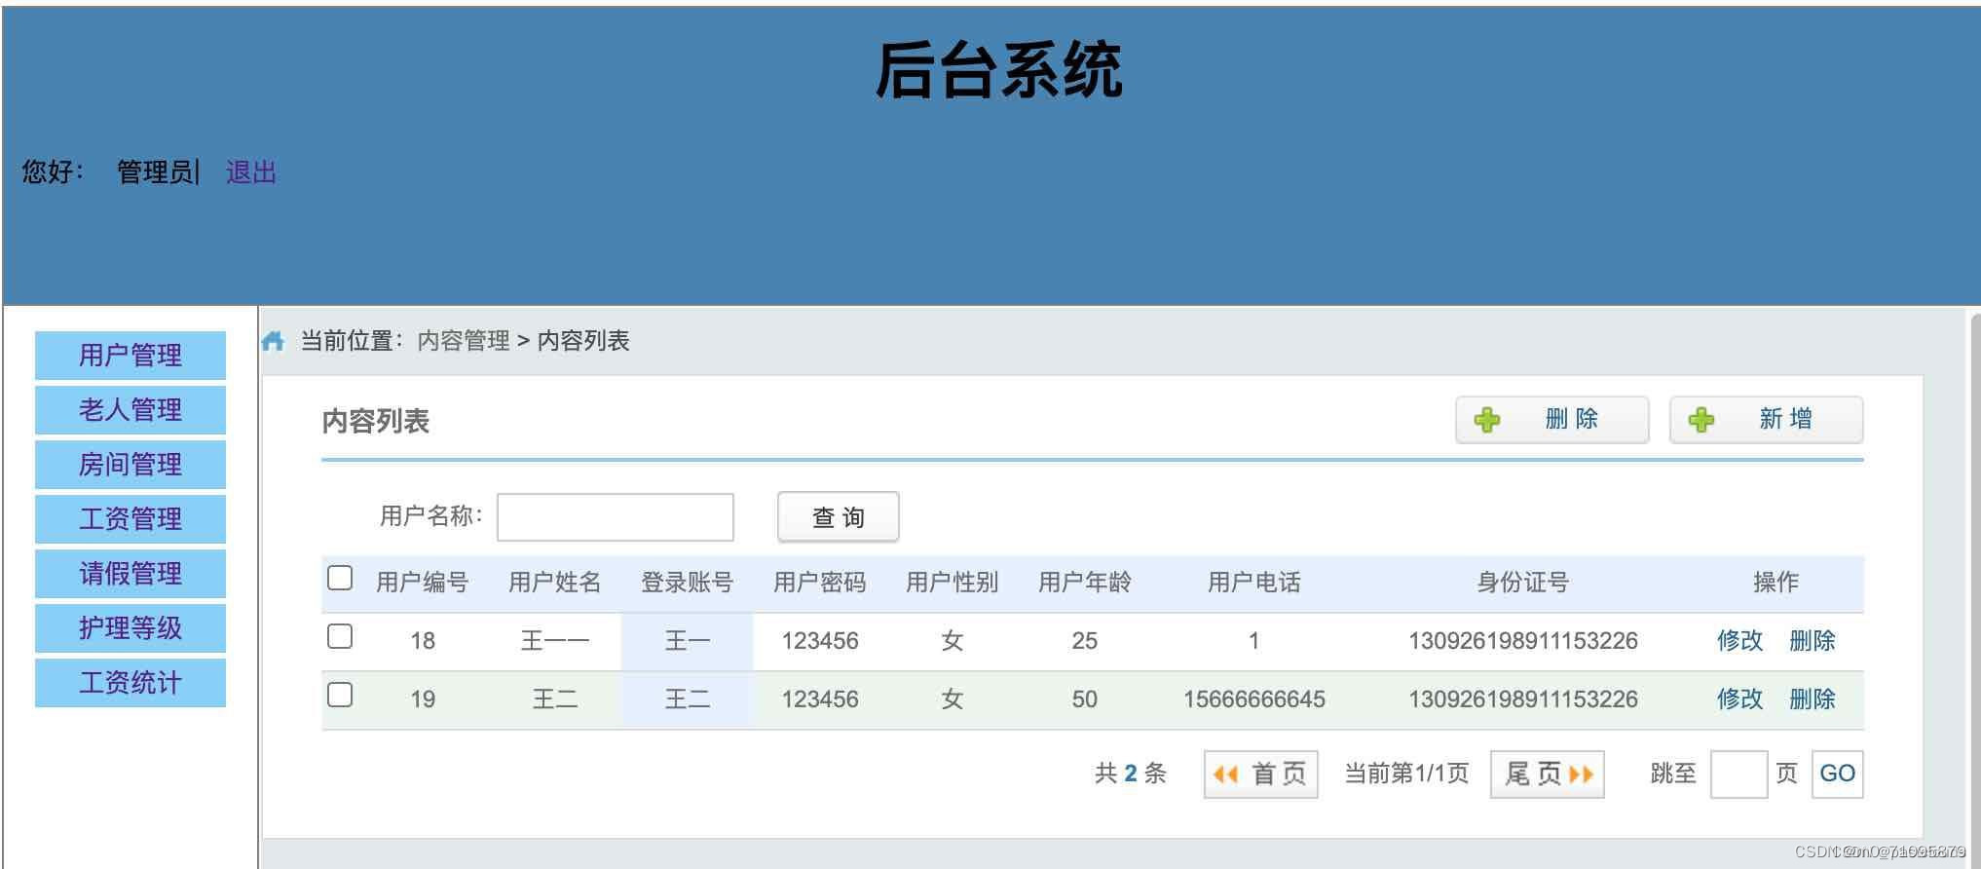Open 老人管理 in the sidebar
The image size is (1981, 869).
(131, 410)
